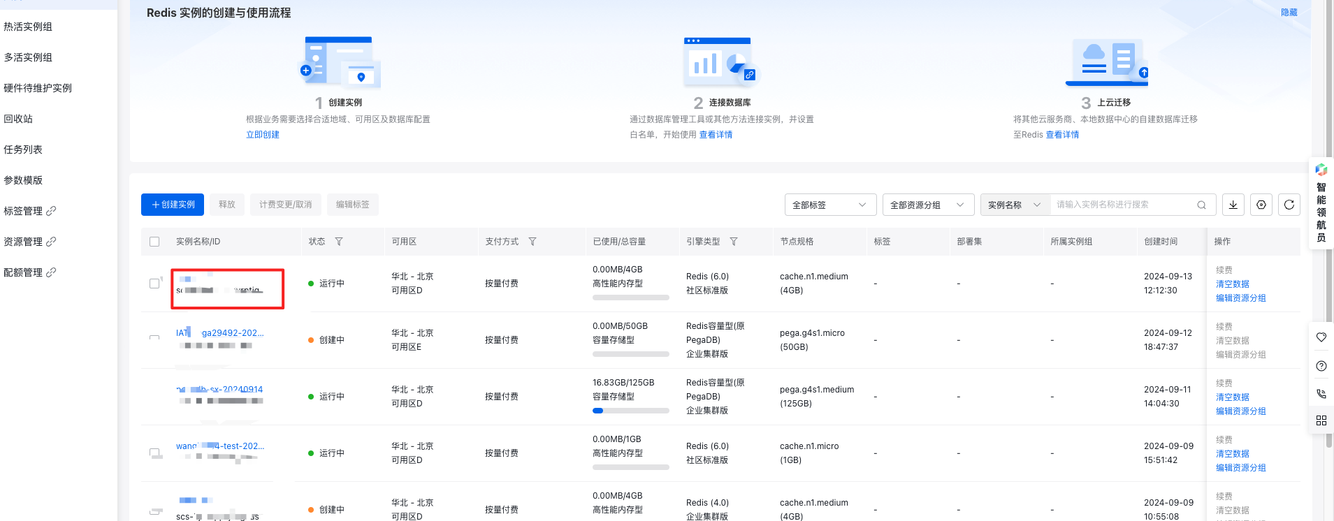Image resolution: width=1334 pixels, height=521 pixels.
Task: Click the 立即创建 link
Action: point(263,135)
